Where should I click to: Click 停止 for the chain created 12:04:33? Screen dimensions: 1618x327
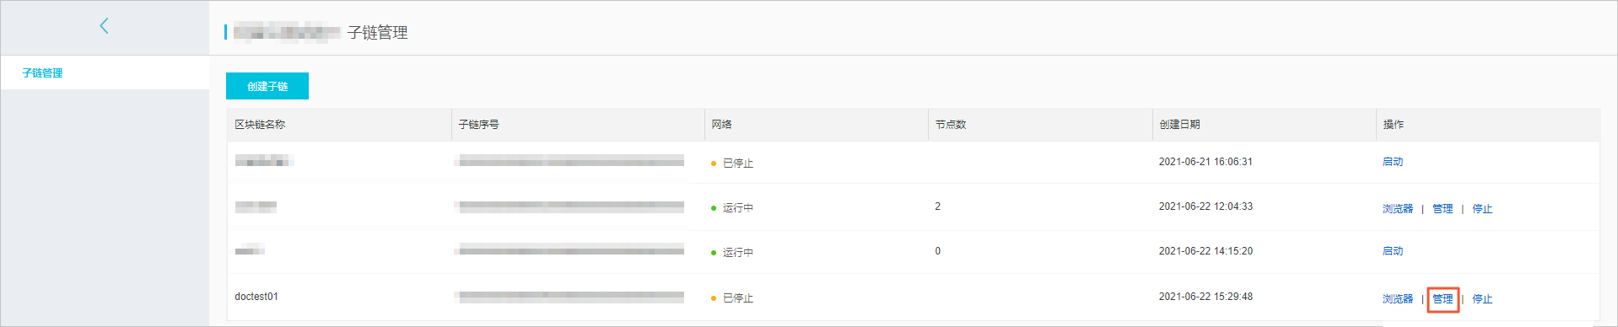1482,209
